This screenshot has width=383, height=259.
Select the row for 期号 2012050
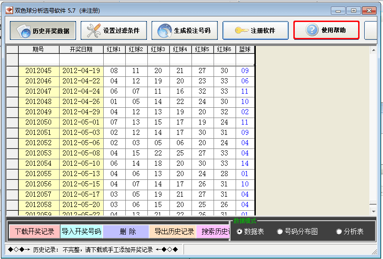tap(38, 122)
